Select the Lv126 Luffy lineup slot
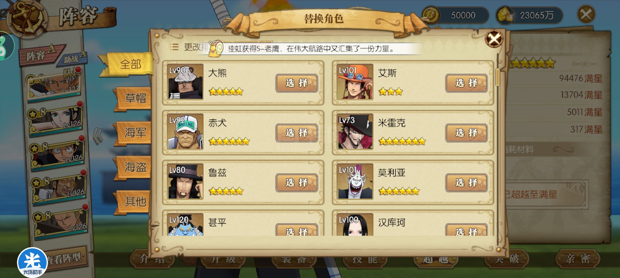620x278 pixels. [58, 153]
